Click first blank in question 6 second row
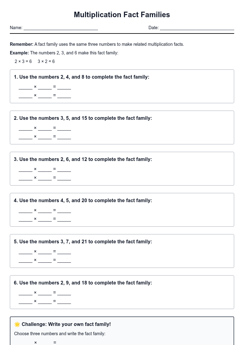 [26, 301]
